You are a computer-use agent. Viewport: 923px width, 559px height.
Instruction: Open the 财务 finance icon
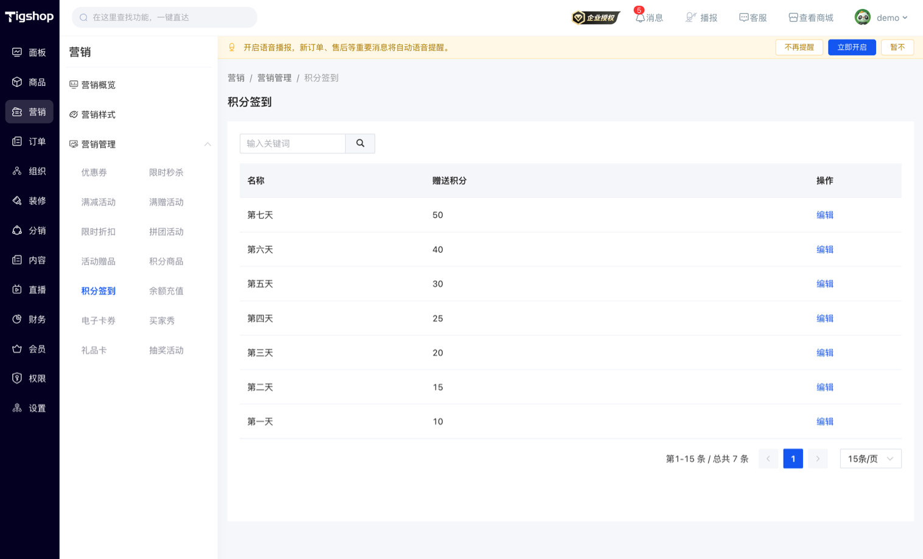(17, 319)
